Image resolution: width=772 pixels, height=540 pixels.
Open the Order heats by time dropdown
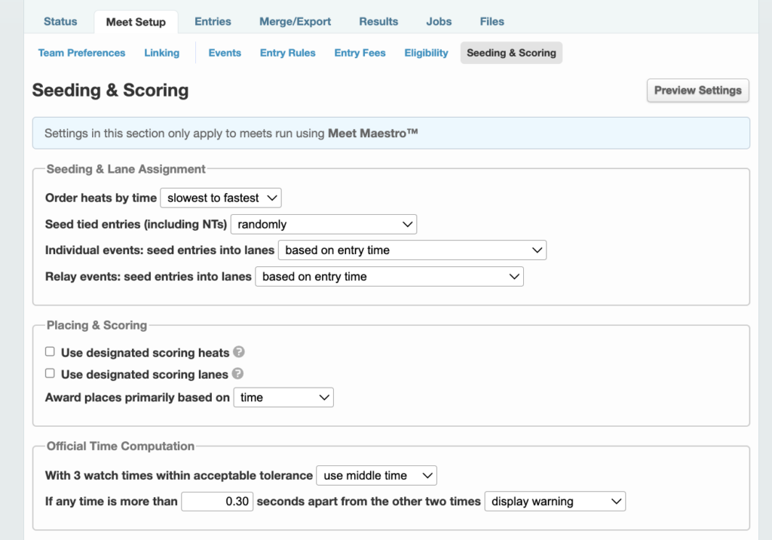[x=221, y=198]
